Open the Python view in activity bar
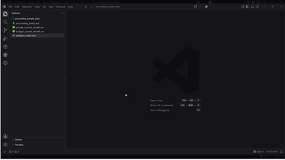The width and height of the screenshot is (285, 160). pos(5,63)
